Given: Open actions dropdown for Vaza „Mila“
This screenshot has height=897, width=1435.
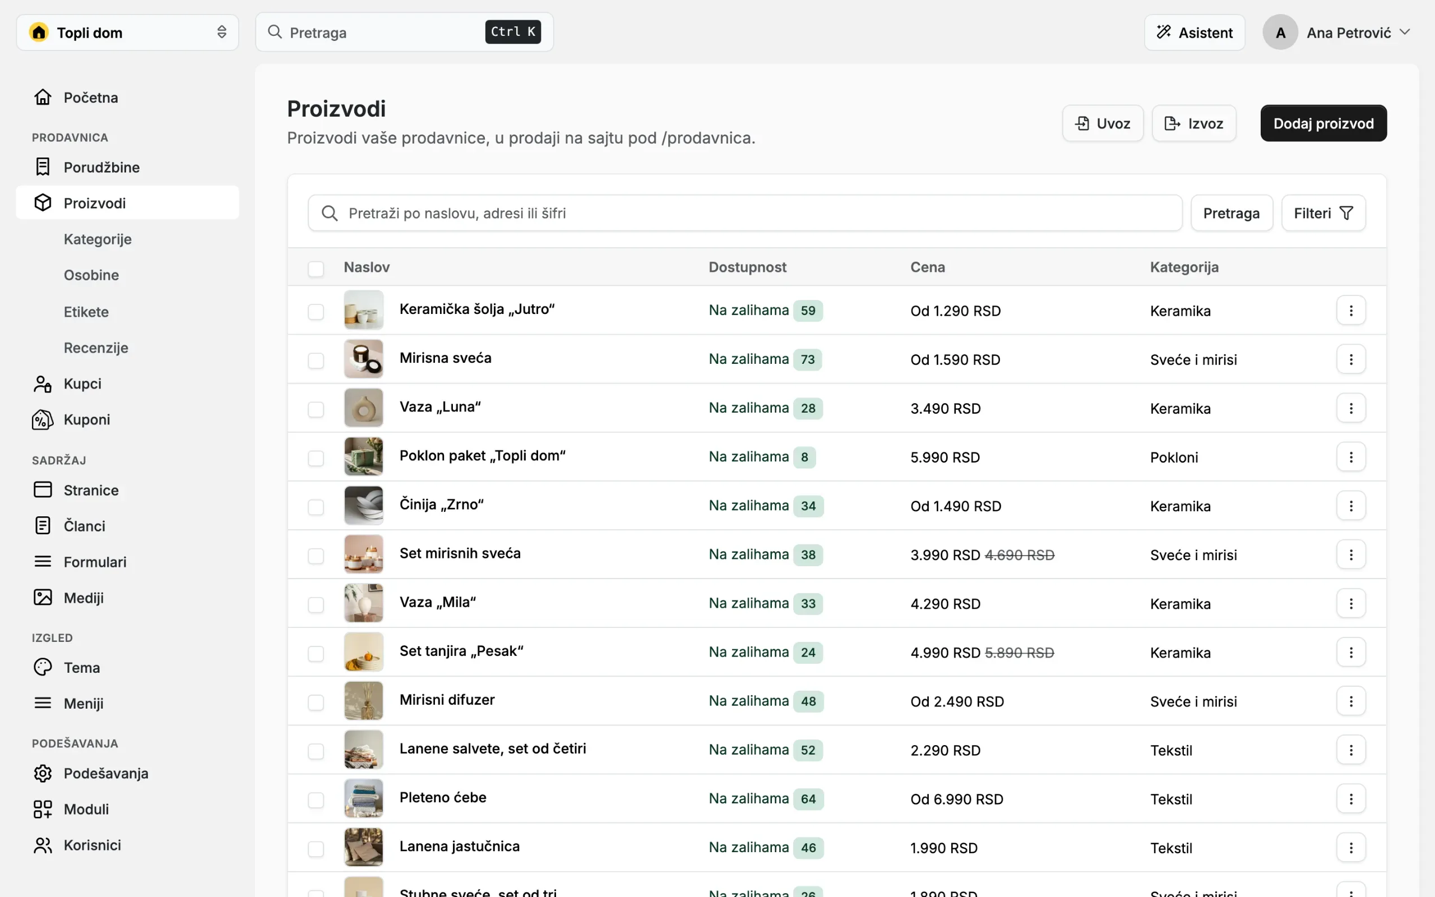Looking at the screenshot, I should coord(1351,603).
